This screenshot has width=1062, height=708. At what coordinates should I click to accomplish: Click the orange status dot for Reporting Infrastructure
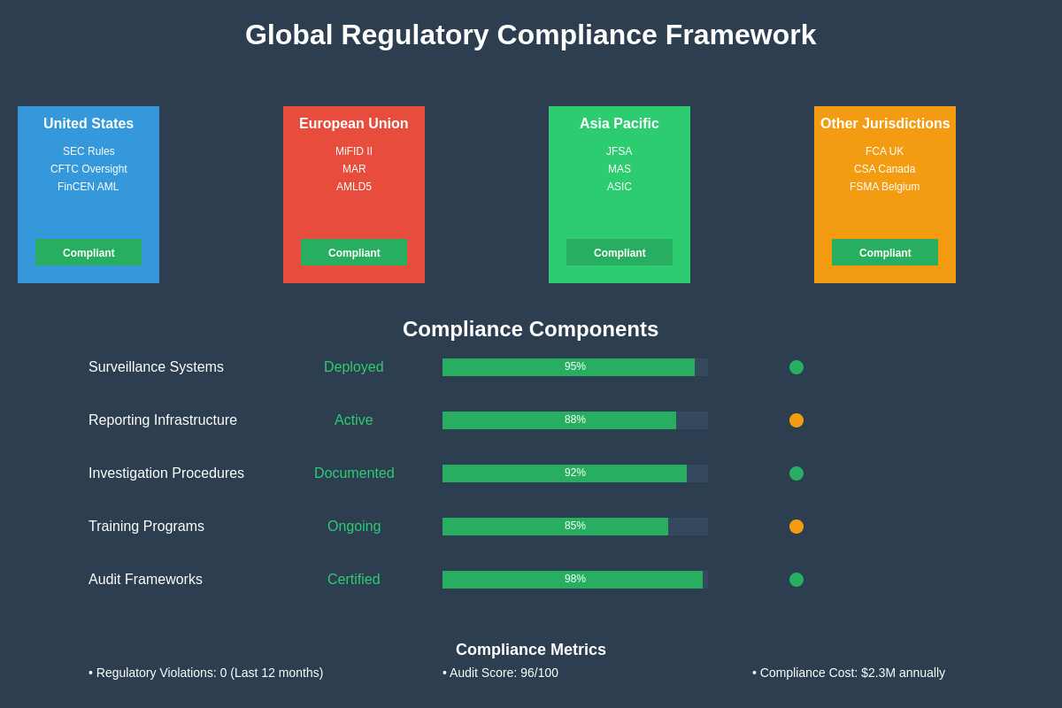(796, 420)
